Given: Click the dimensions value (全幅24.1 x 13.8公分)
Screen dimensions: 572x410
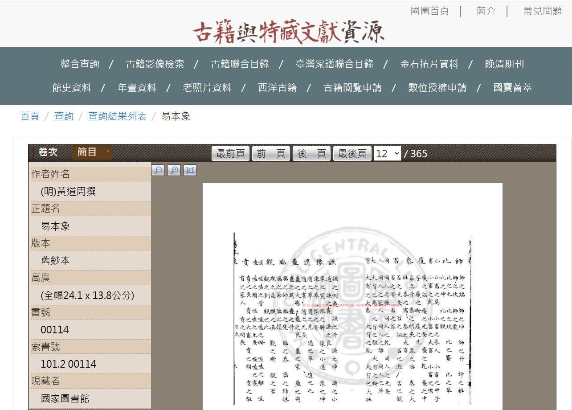Looking at the screenshot, I should (x=87, y=295).
